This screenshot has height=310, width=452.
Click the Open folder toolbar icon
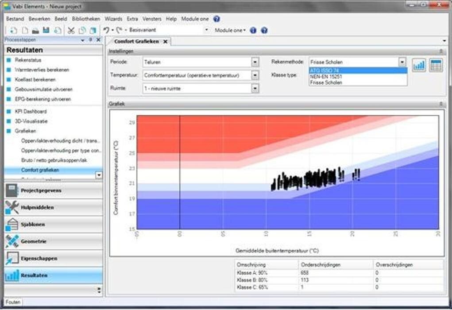[35, 30]
